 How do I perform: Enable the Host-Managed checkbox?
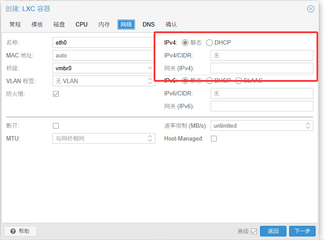point(214,138)
